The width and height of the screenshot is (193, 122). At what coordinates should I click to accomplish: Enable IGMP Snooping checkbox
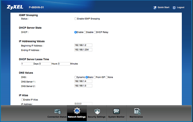click(76, 19)
